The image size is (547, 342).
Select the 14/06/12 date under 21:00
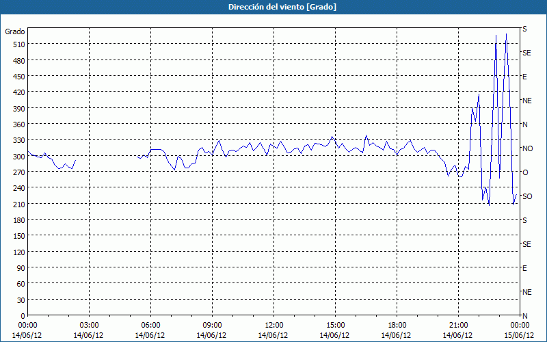click(457, 335)
